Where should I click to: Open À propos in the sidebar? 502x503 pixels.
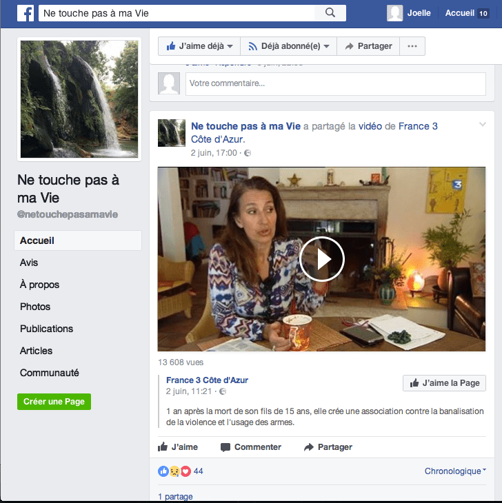point(39,285)
